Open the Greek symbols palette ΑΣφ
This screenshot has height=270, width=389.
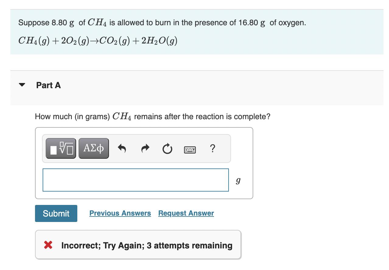[x=93, y=148]
